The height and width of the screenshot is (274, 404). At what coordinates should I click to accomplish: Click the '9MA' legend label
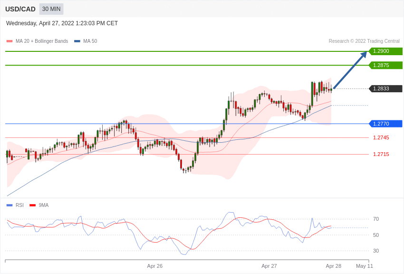[44, 205]
